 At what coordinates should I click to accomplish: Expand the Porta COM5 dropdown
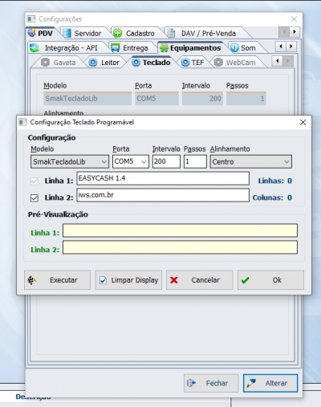pyautogui.click(x=131, y=161)
